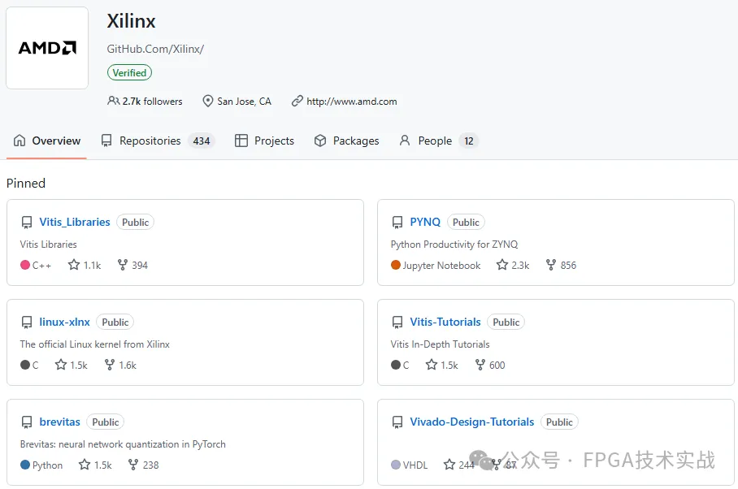Click the AMD organization avatar
This screenshot has height=489, width=738.
tap(46, 47)
